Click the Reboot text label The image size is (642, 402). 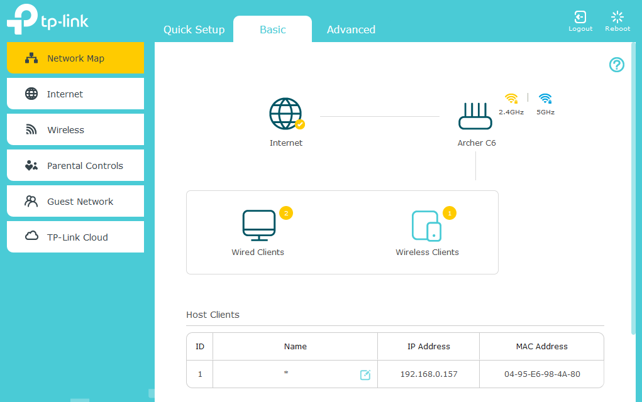click(x=617, y=29)
